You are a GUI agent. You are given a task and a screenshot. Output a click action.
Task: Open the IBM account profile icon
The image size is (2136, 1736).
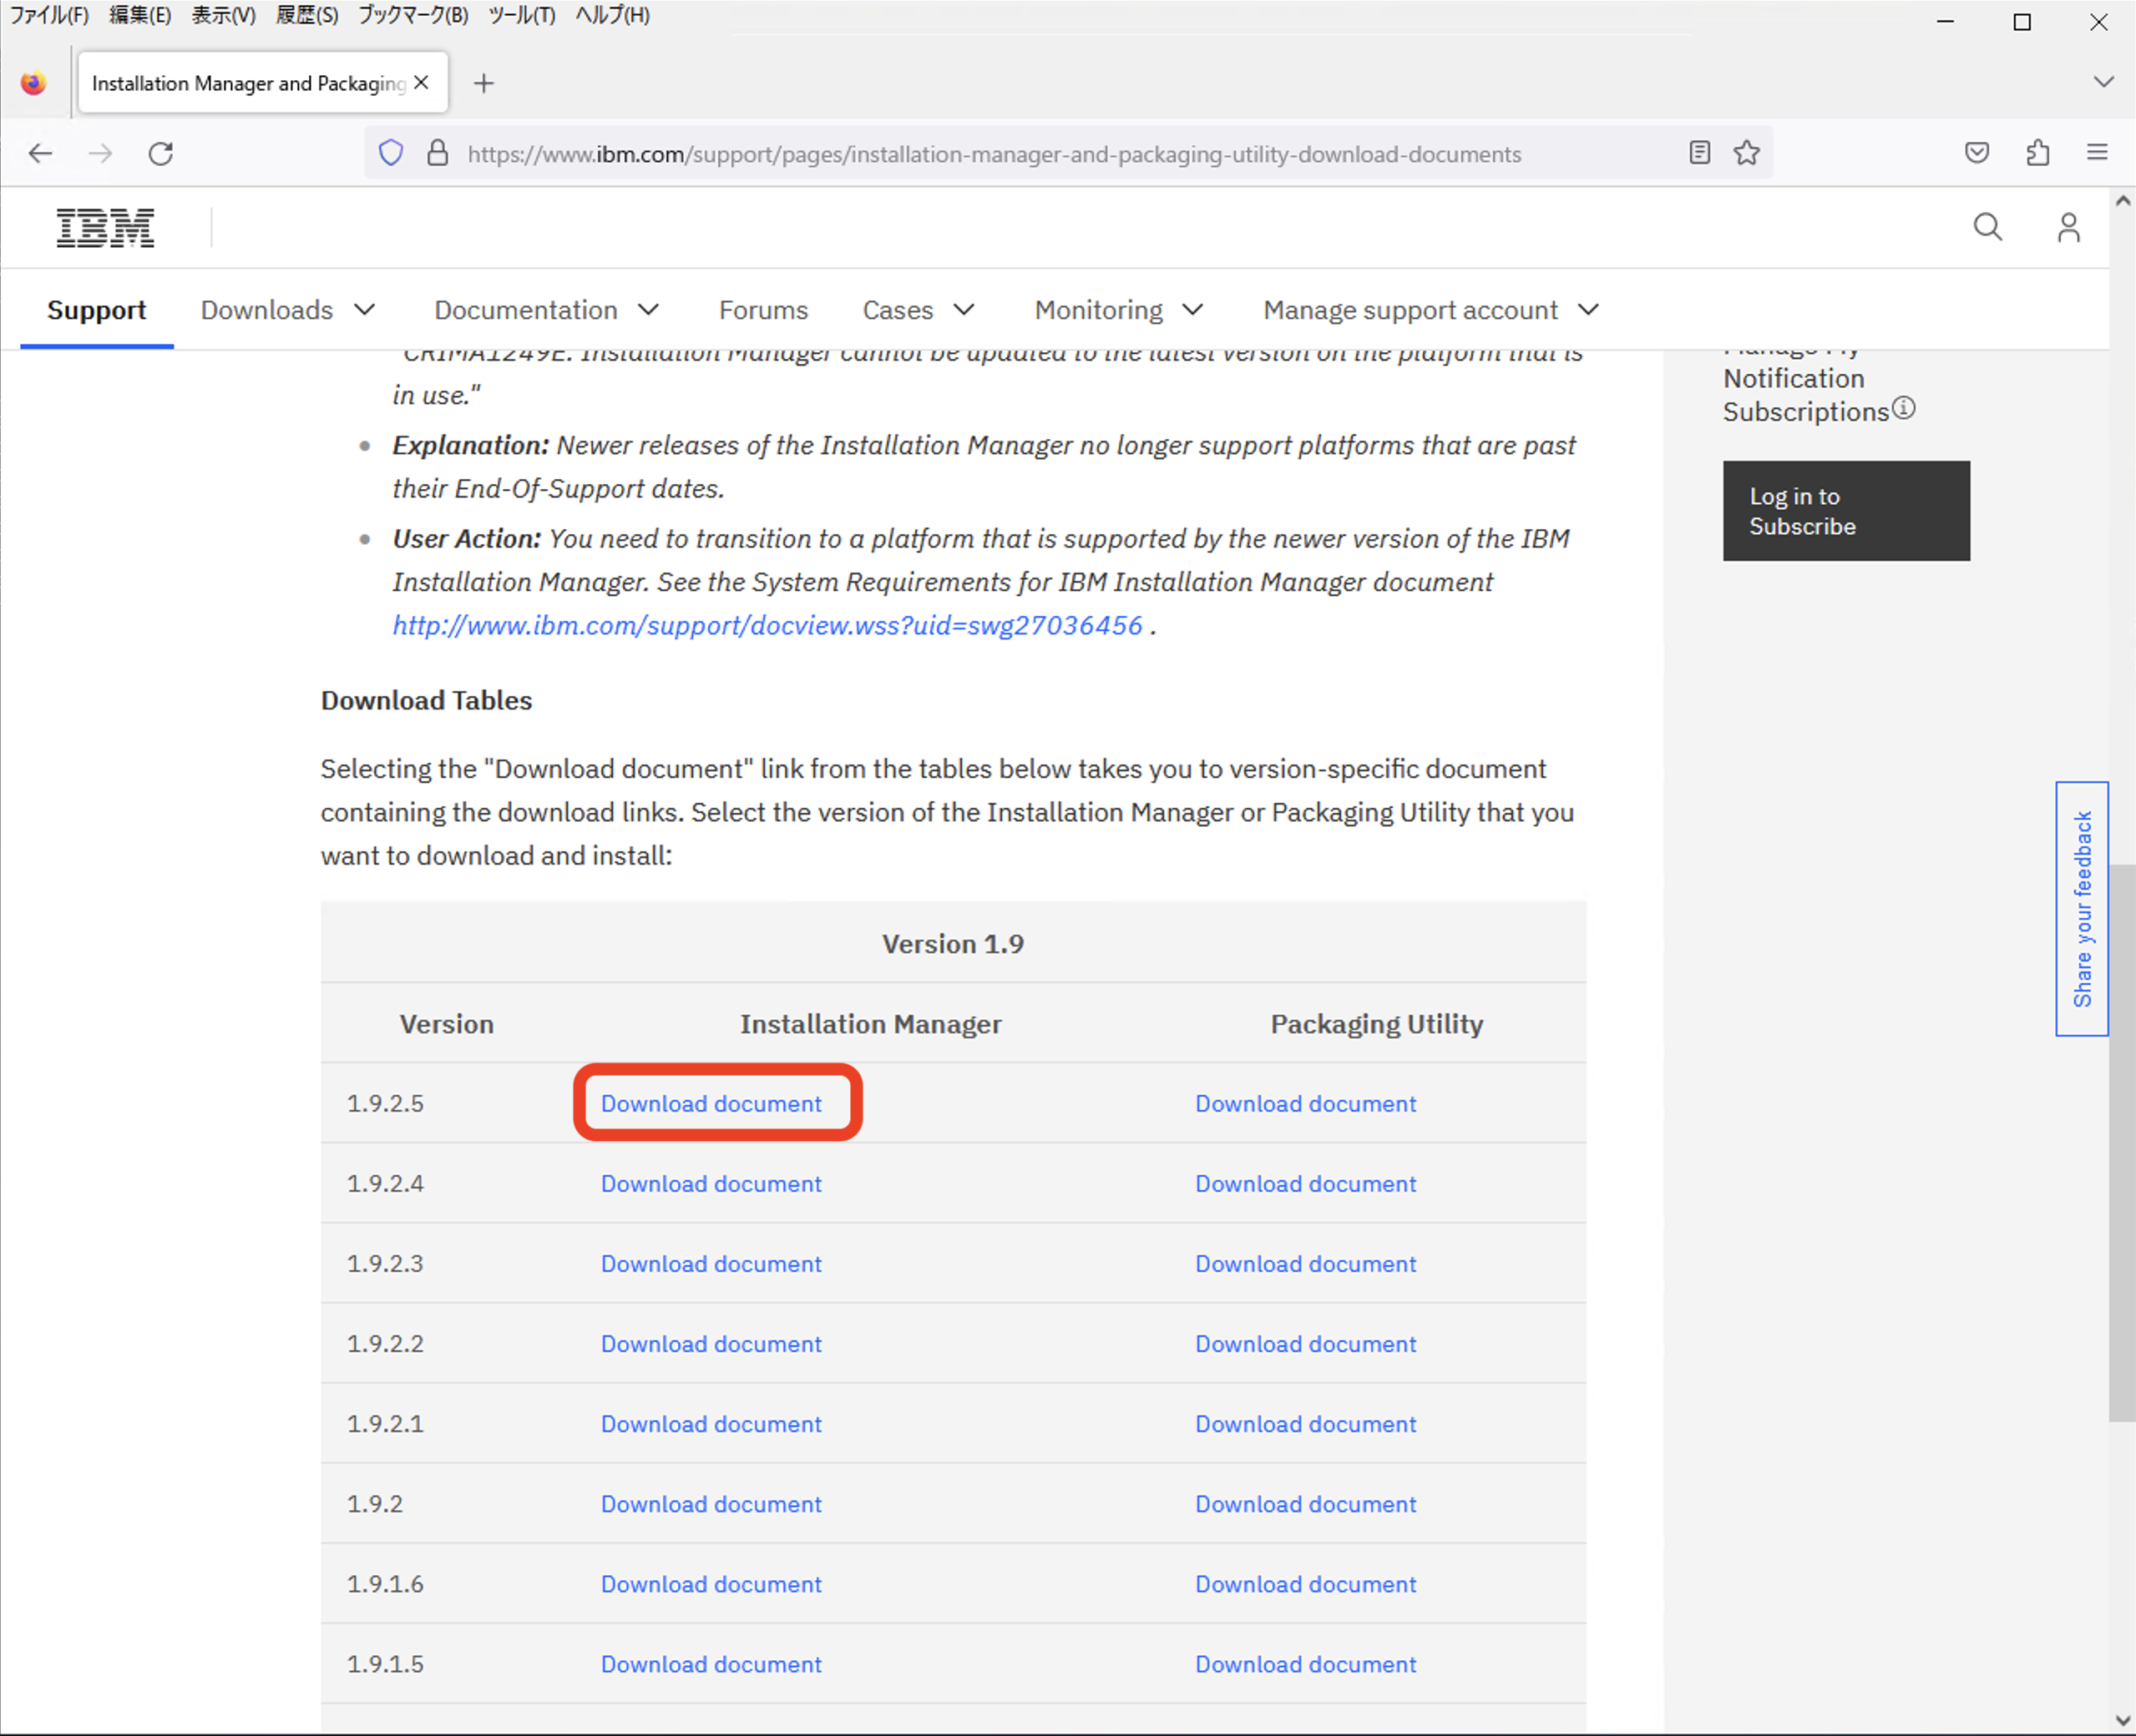pos(2068,227)
